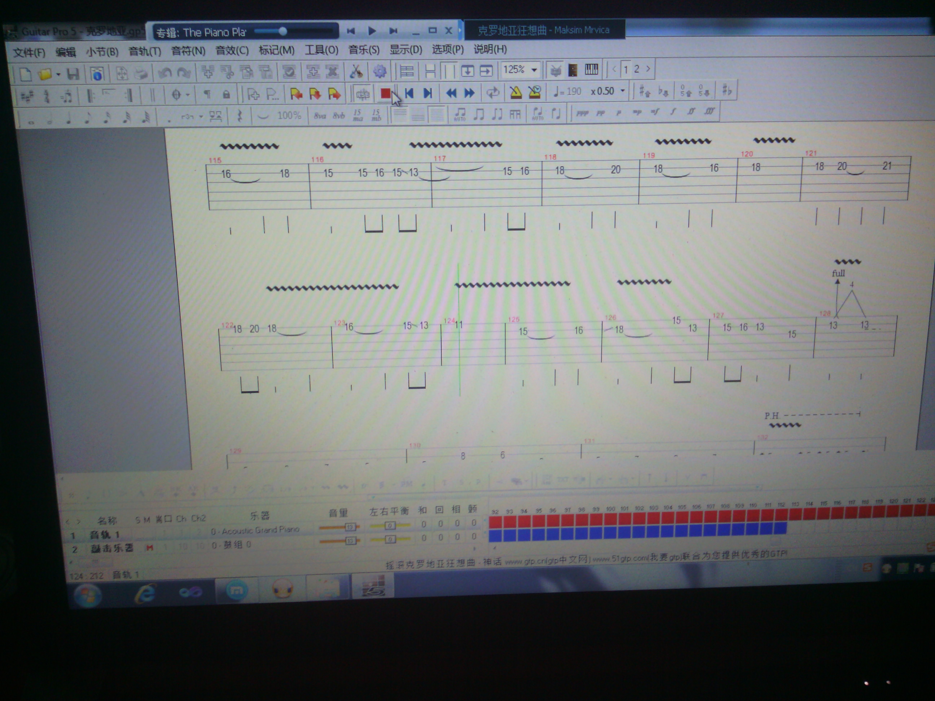Screen dimensions: 935x701
Task: Open the 音效(C) menu
Action: (x=232, y=50)
